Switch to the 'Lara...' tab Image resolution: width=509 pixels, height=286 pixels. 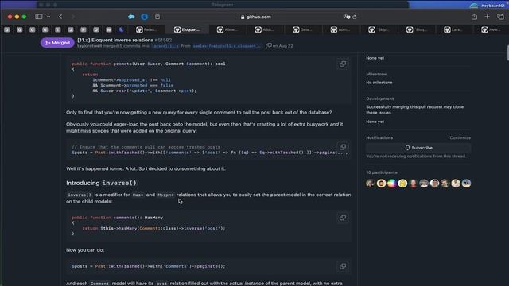tap(454, 29)
